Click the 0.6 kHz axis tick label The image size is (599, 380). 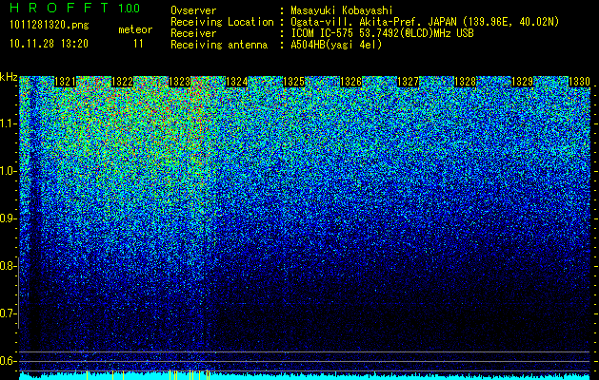coord(8,361)
